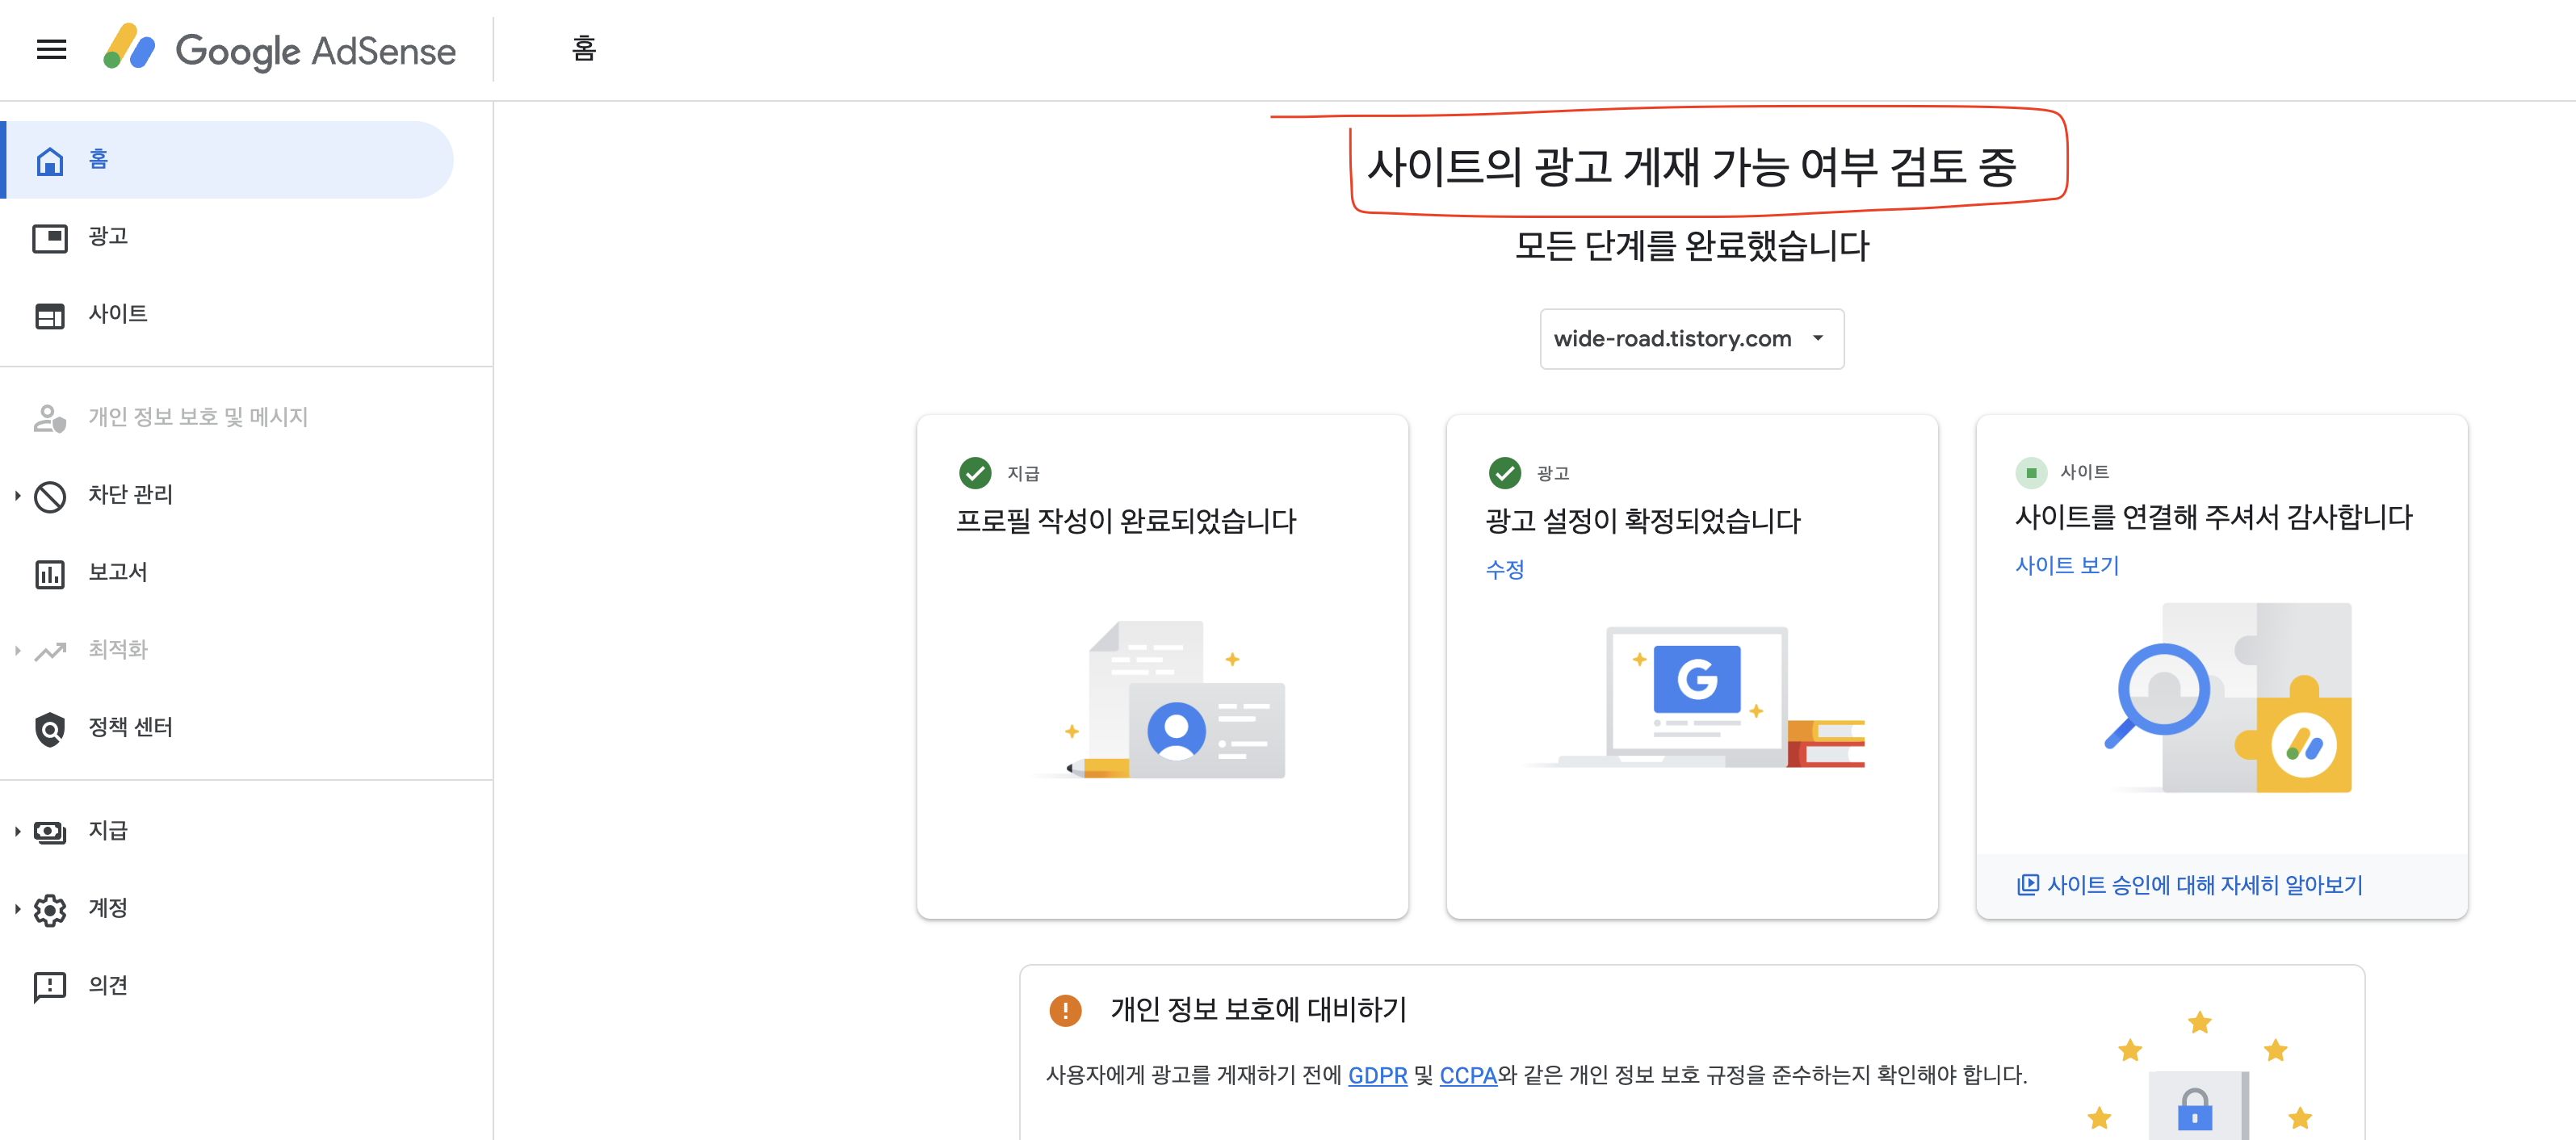Click the 보고서 reports chart icon
2576x1140 pixels.
pos(50,573)
